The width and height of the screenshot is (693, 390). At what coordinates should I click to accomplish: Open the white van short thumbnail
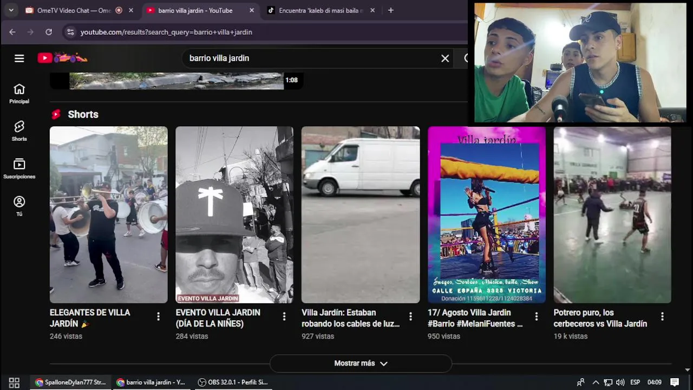point(361,215)
